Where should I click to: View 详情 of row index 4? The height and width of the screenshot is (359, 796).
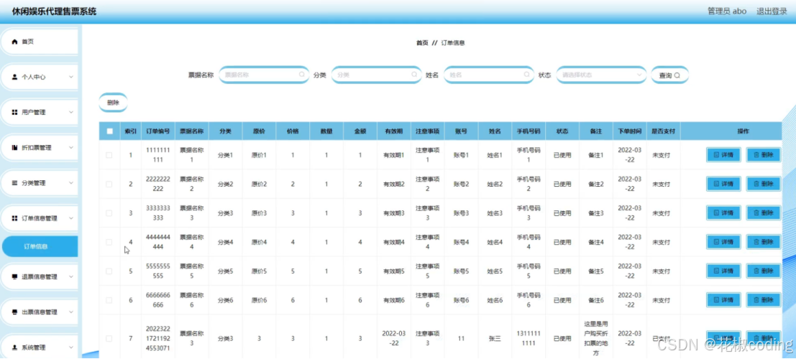tap(723, 242)
